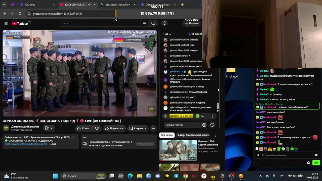This screenshot has width=322, height=181.
Task: Mute the YouTube tab audio indicator
Action: pyautogui.click(x=89, y=5)
